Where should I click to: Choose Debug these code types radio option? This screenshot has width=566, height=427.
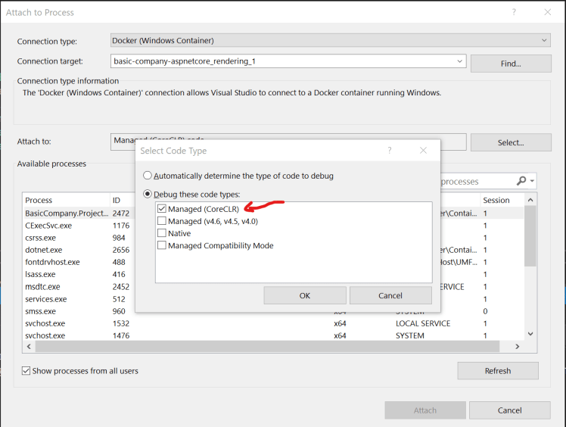pyautogui.click(x=148, y=195)
